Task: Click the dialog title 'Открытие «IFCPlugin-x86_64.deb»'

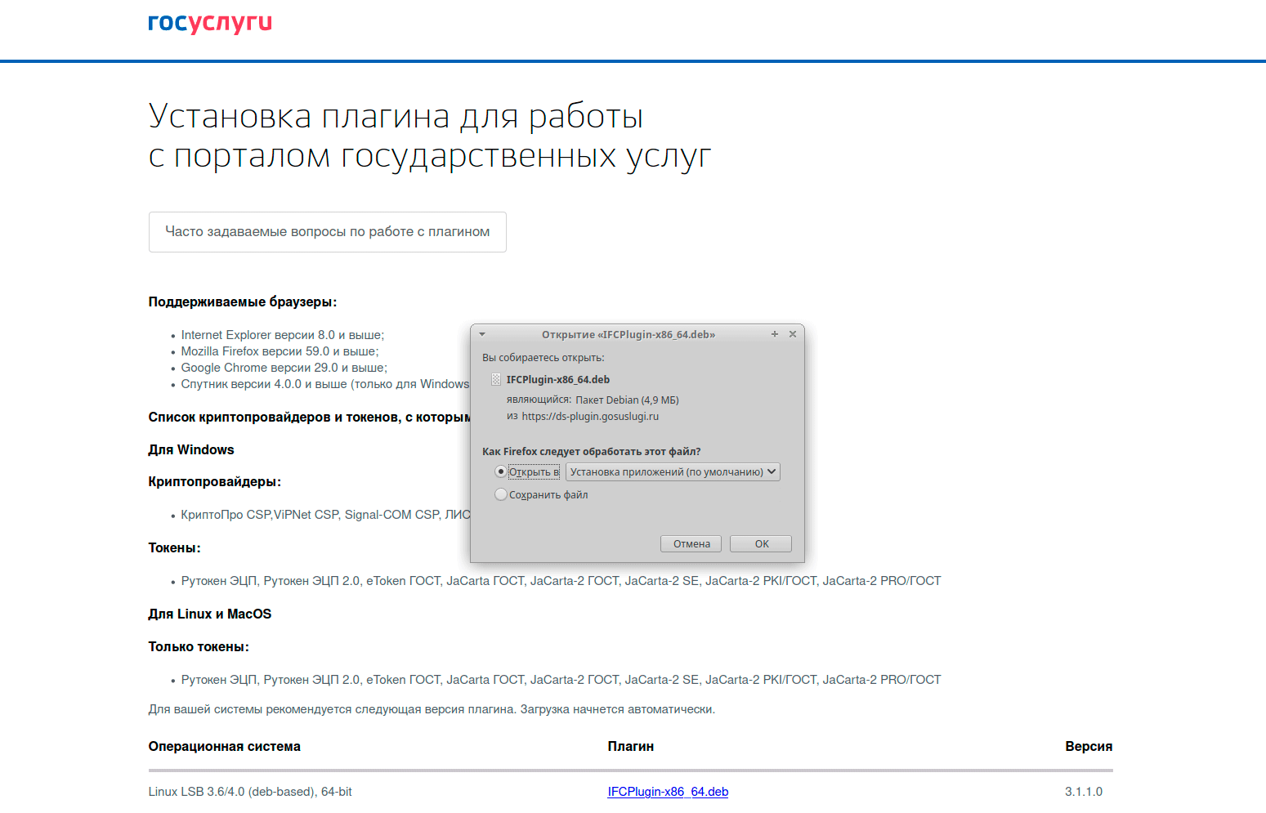Action: tap(629, 334)
